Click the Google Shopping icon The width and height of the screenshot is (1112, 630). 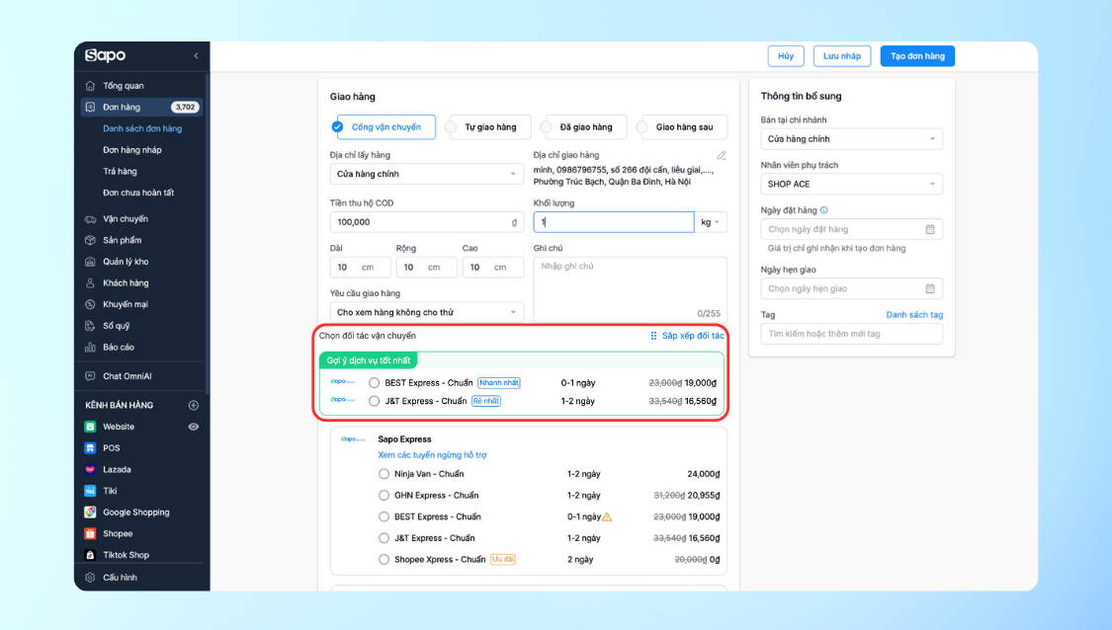pyautogui.click(x=90, y=512)
